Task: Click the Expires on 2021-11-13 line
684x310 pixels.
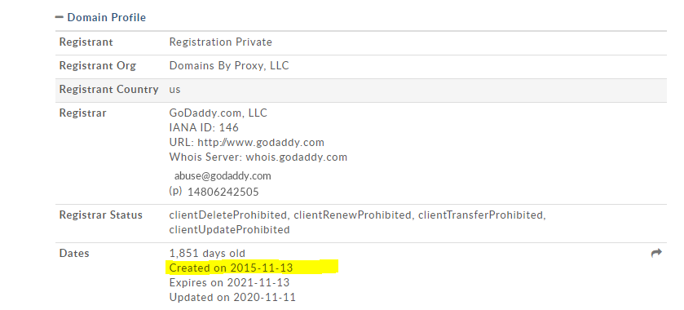Action: 229,282
